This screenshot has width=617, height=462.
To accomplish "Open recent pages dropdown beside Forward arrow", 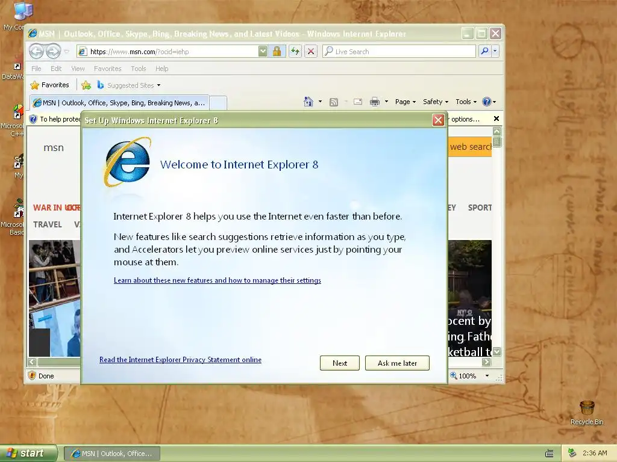I will tap(66, 52).
